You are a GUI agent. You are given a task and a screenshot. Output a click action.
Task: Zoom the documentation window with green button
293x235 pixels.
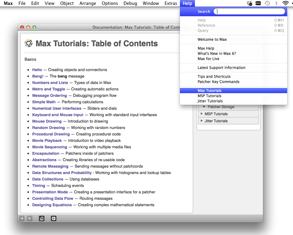pyautogui.click(x=34, y=27)
